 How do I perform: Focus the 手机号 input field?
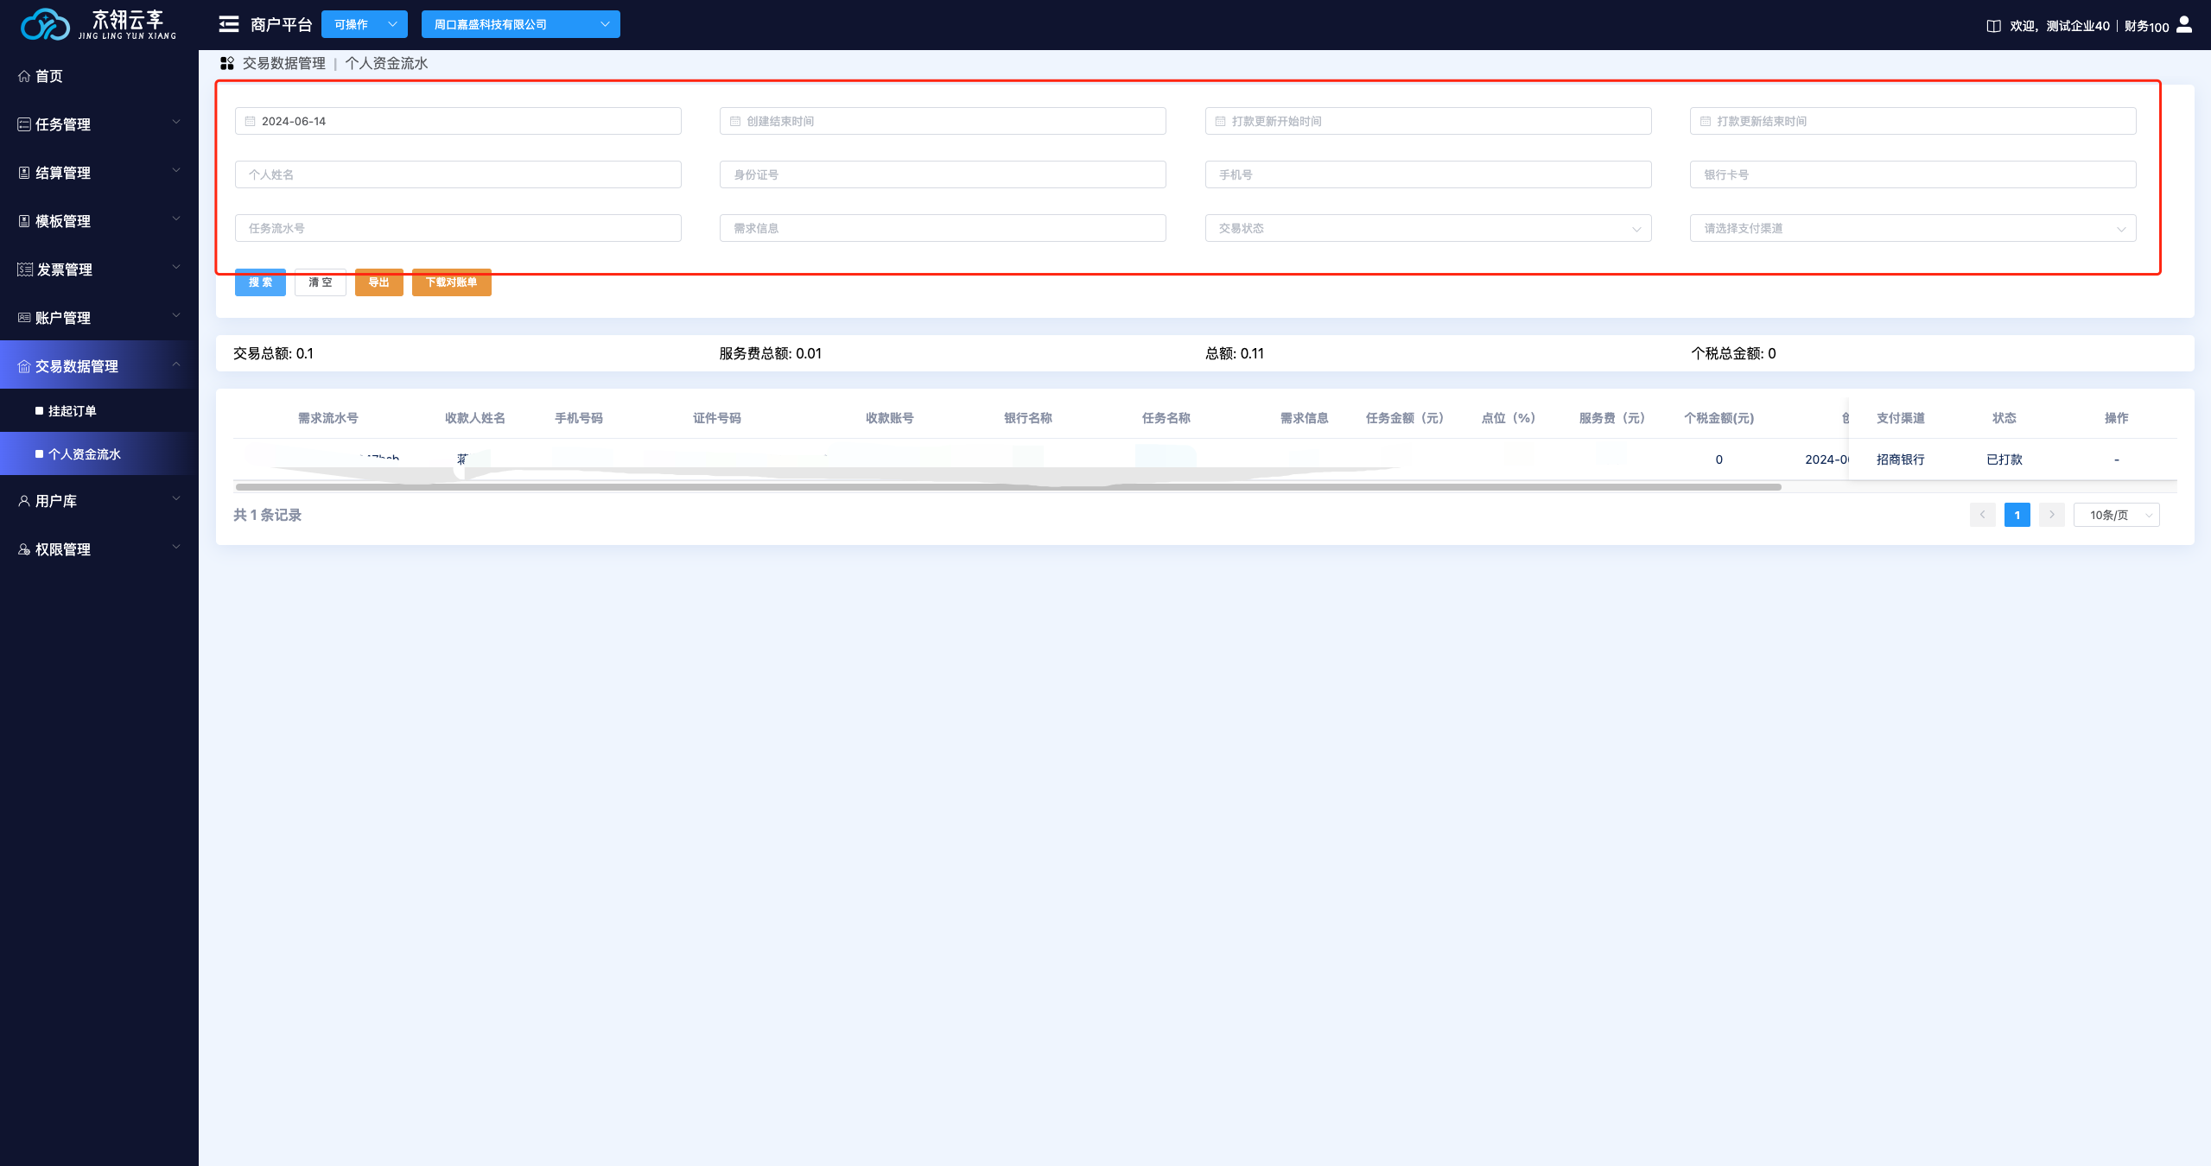pos(1427,174)
